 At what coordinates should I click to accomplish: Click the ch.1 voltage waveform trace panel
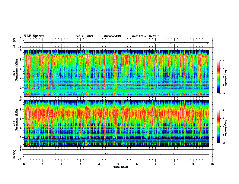118,43
